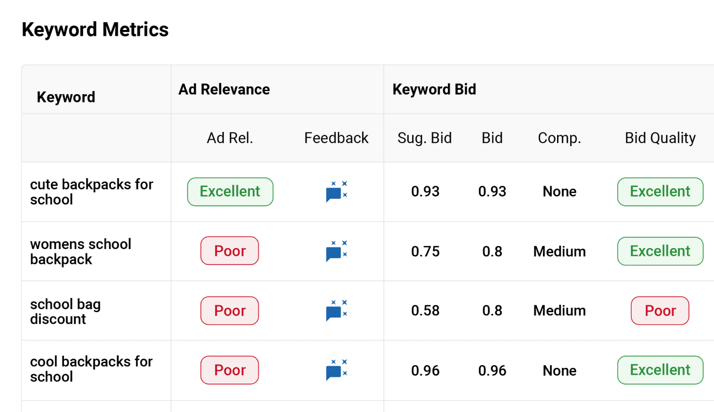Screen dimensions: 714x412
Task: Click Excellent Bid Quality for cool backpacks
Action: tap(660, 370)
